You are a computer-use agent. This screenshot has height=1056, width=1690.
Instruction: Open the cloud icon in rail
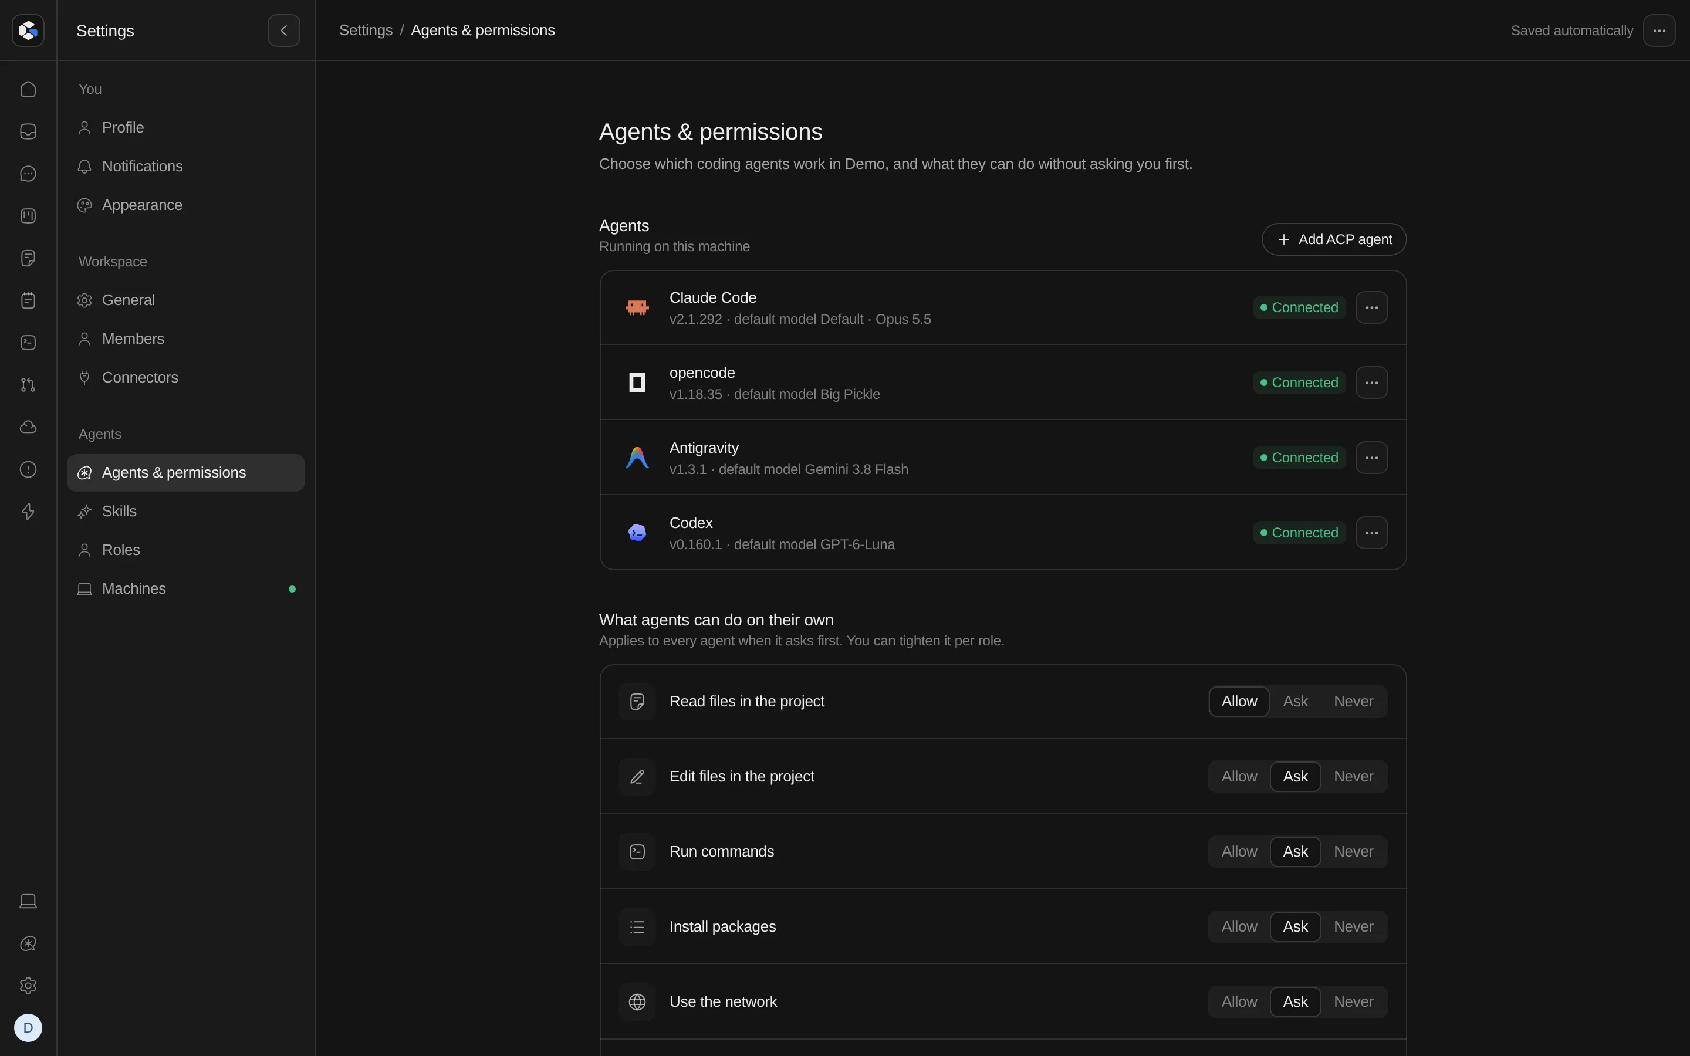(28, 427)
